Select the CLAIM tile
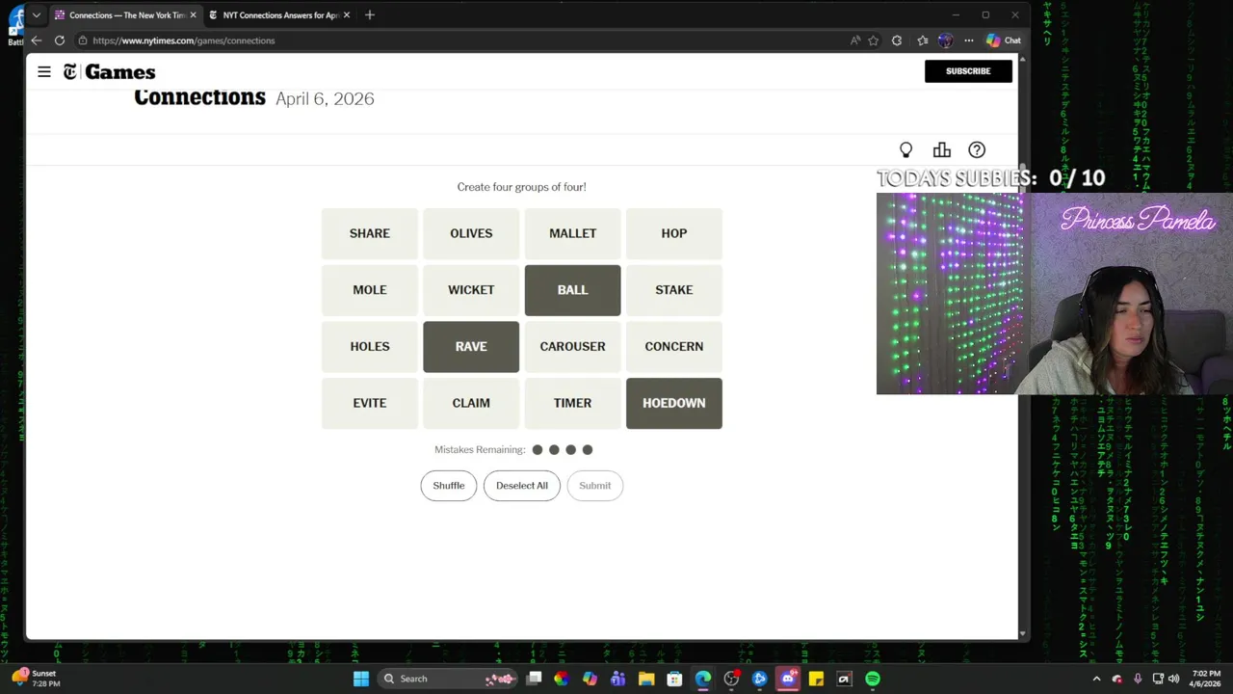Image resolution: width=1233 pixels, height=694 pixels. point(471,403)
